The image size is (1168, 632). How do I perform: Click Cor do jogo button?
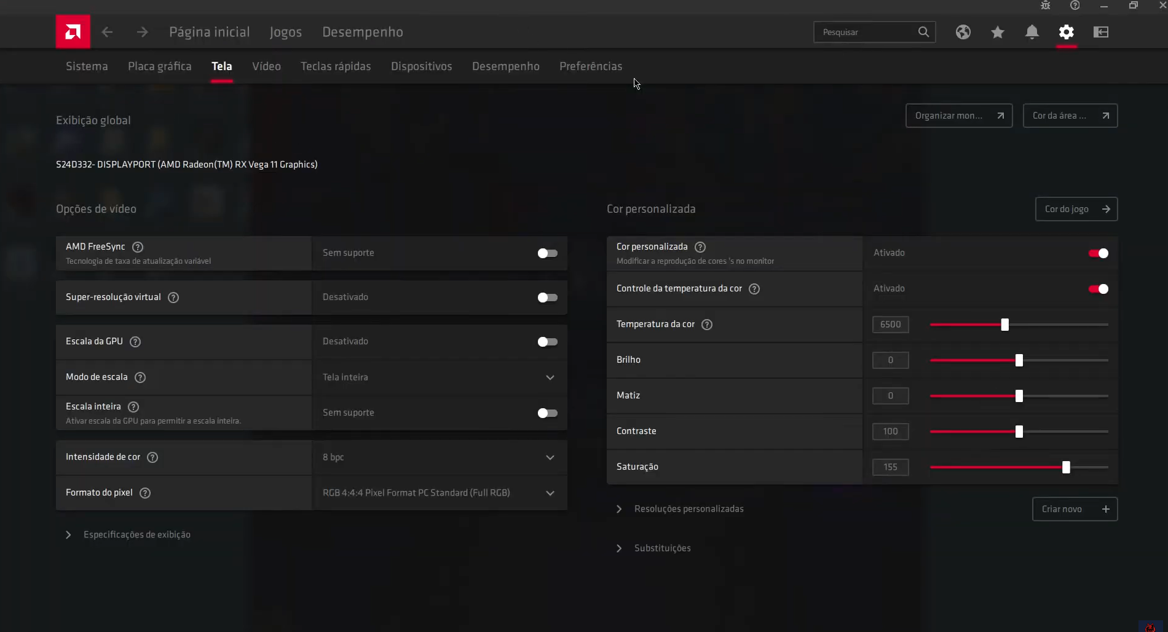point(1076,209)
